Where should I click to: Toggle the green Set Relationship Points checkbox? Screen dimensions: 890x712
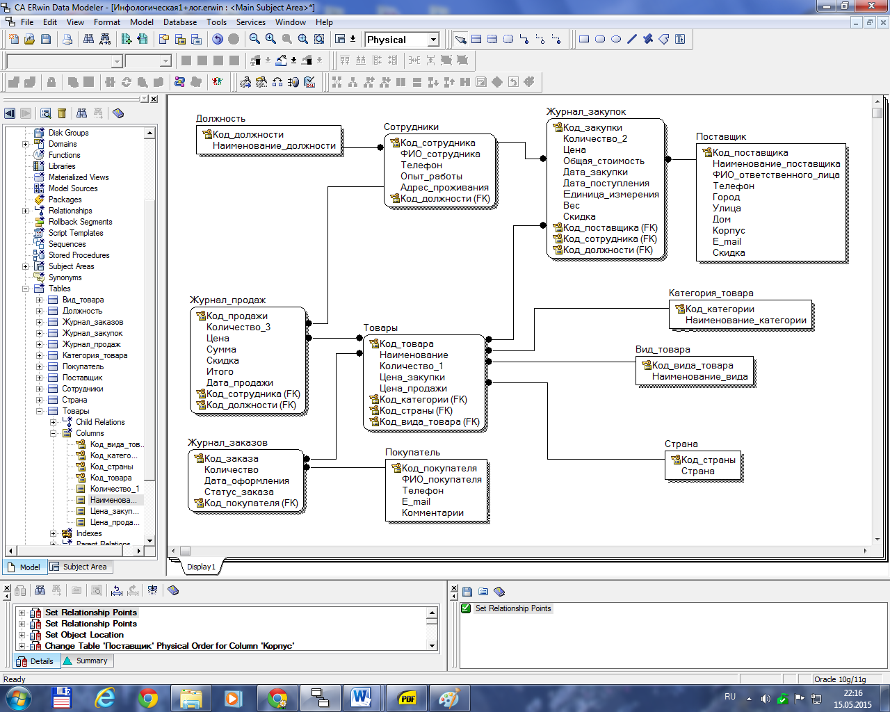pos(466,608)
